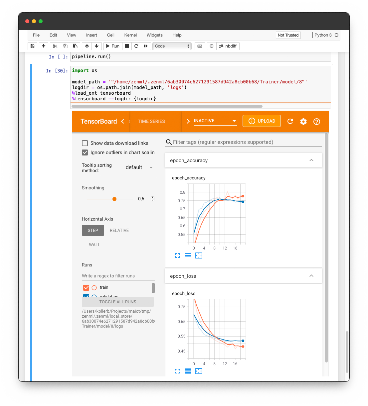Collapse the epoch_accuracy card
This screenshot has width=368, height=406.
coord(311,160)
